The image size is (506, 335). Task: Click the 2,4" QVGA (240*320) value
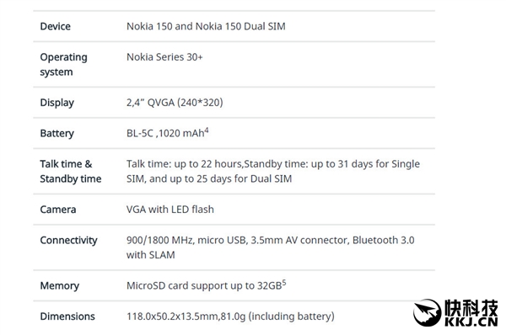coord(175,103)
